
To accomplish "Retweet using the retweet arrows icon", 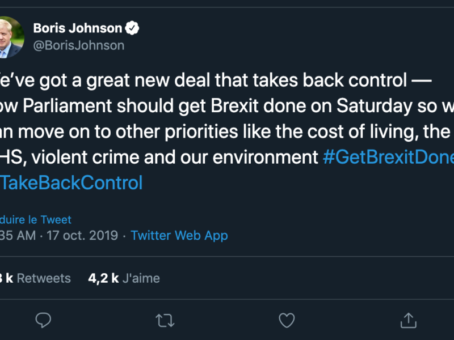I will (165, 320).
